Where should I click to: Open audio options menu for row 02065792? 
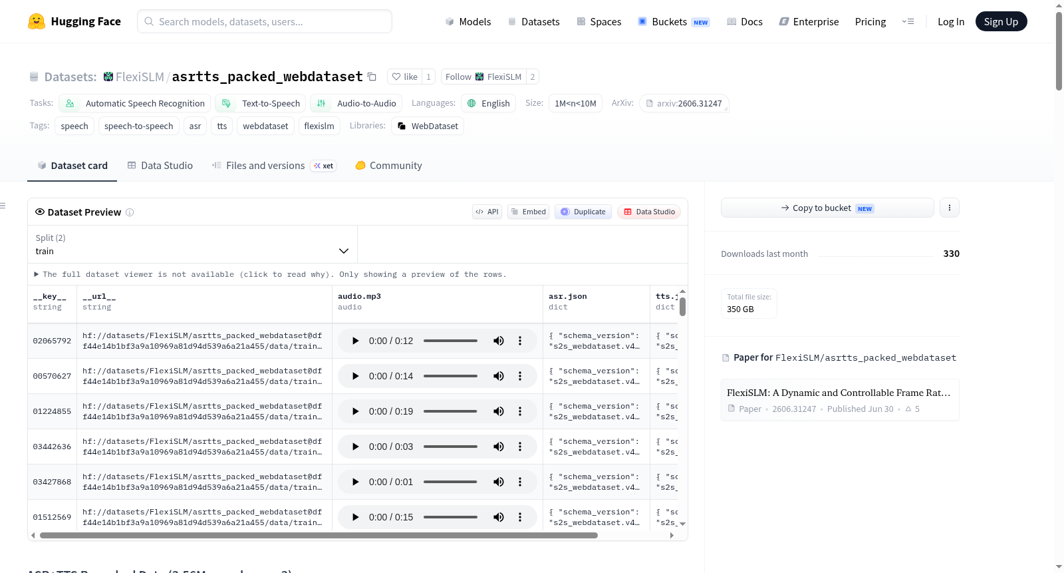click(x=520, y=341)
